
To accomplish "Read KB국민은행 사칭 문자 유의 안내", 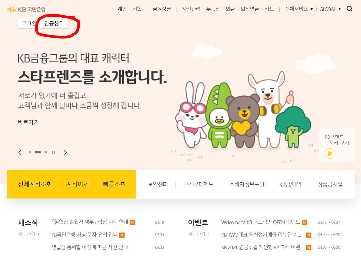I will [85, 235].
